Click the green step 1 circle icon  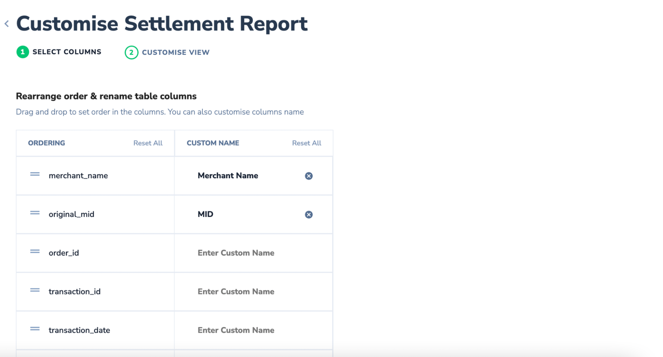pos(23,52)
